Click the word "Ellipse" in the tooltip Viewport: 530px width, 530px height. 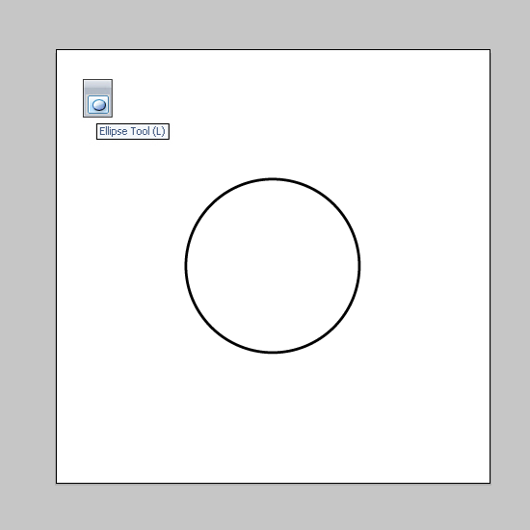tap(114, 131)
